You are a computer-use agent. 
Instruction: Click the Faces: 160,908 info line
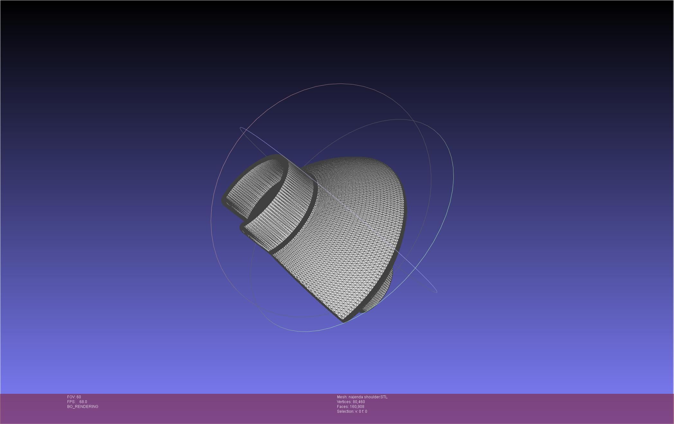351,407
